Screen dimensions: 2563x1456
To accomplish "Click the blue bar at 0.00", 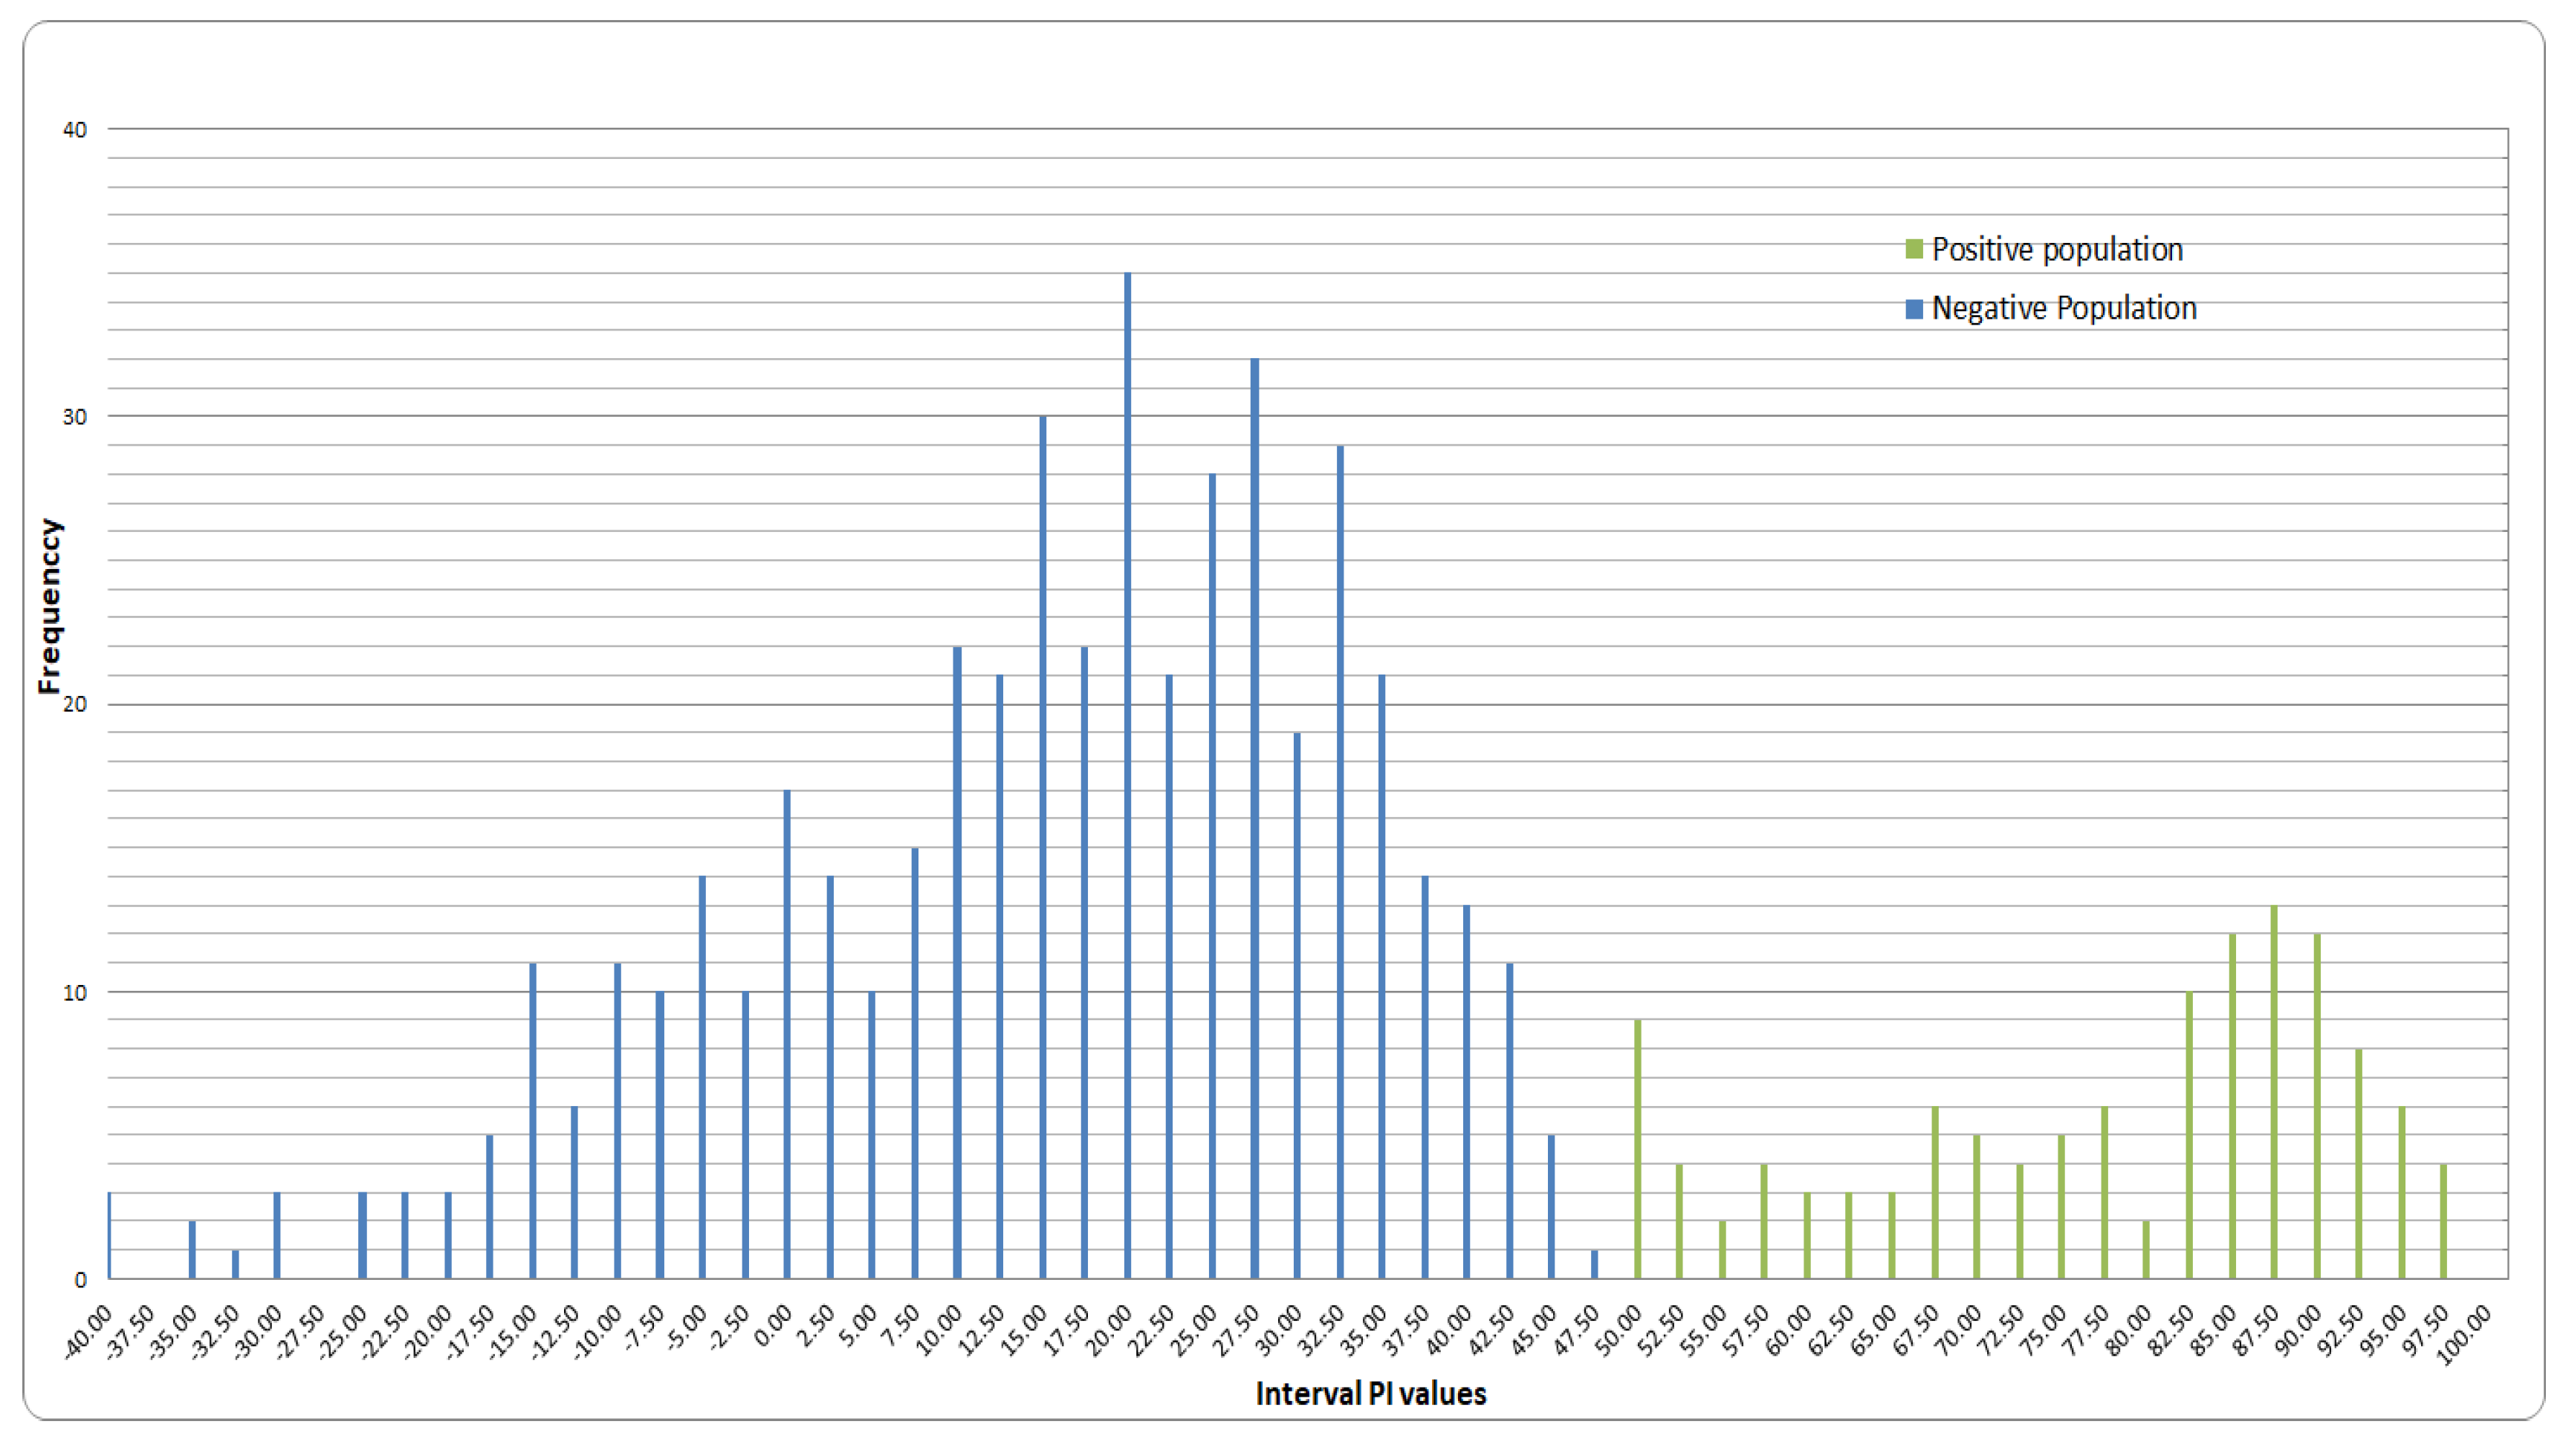I will 787,1034.
